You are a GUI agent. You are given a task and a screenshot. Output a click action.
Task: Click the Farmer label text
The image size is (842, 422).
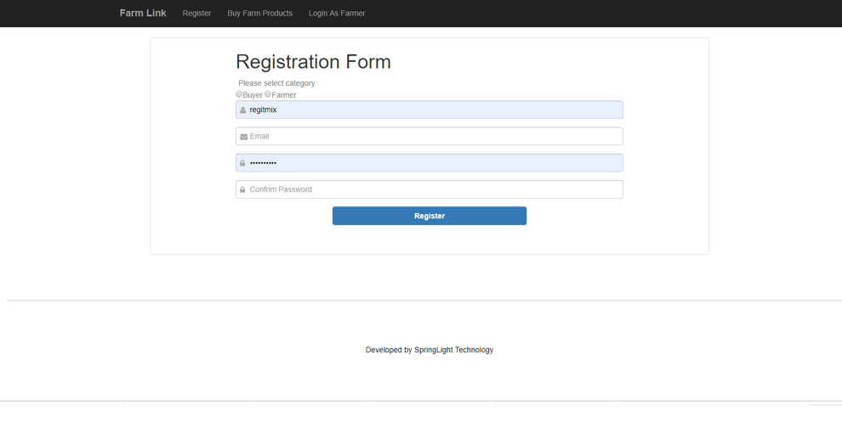coord(284,95)
